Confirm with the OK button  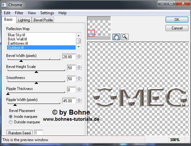coord(177,20)
